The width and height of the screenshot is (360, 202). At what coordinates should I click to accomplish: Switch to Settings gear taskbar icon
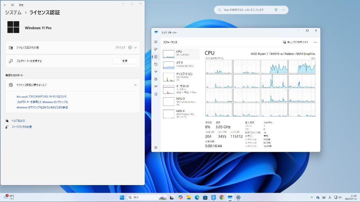tap(238, 197)
